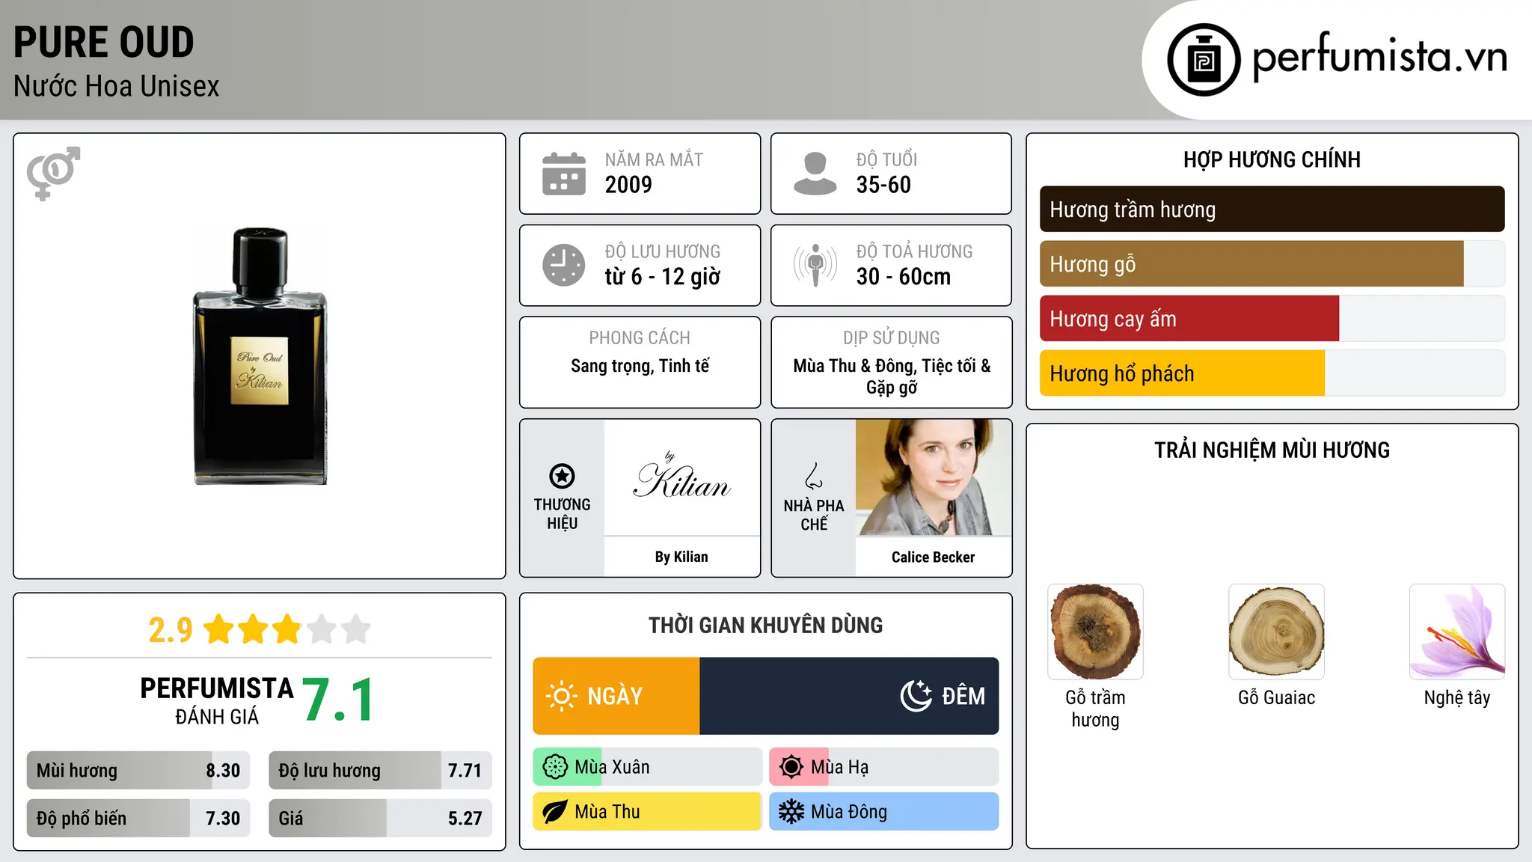
Task: Click the Nước Hoa Unisex subtitle
Action: click(x=117, y=87)
